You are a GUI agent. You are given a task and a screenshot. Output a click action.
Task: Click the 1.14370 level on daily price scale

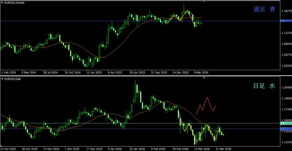tap(286, 142)
